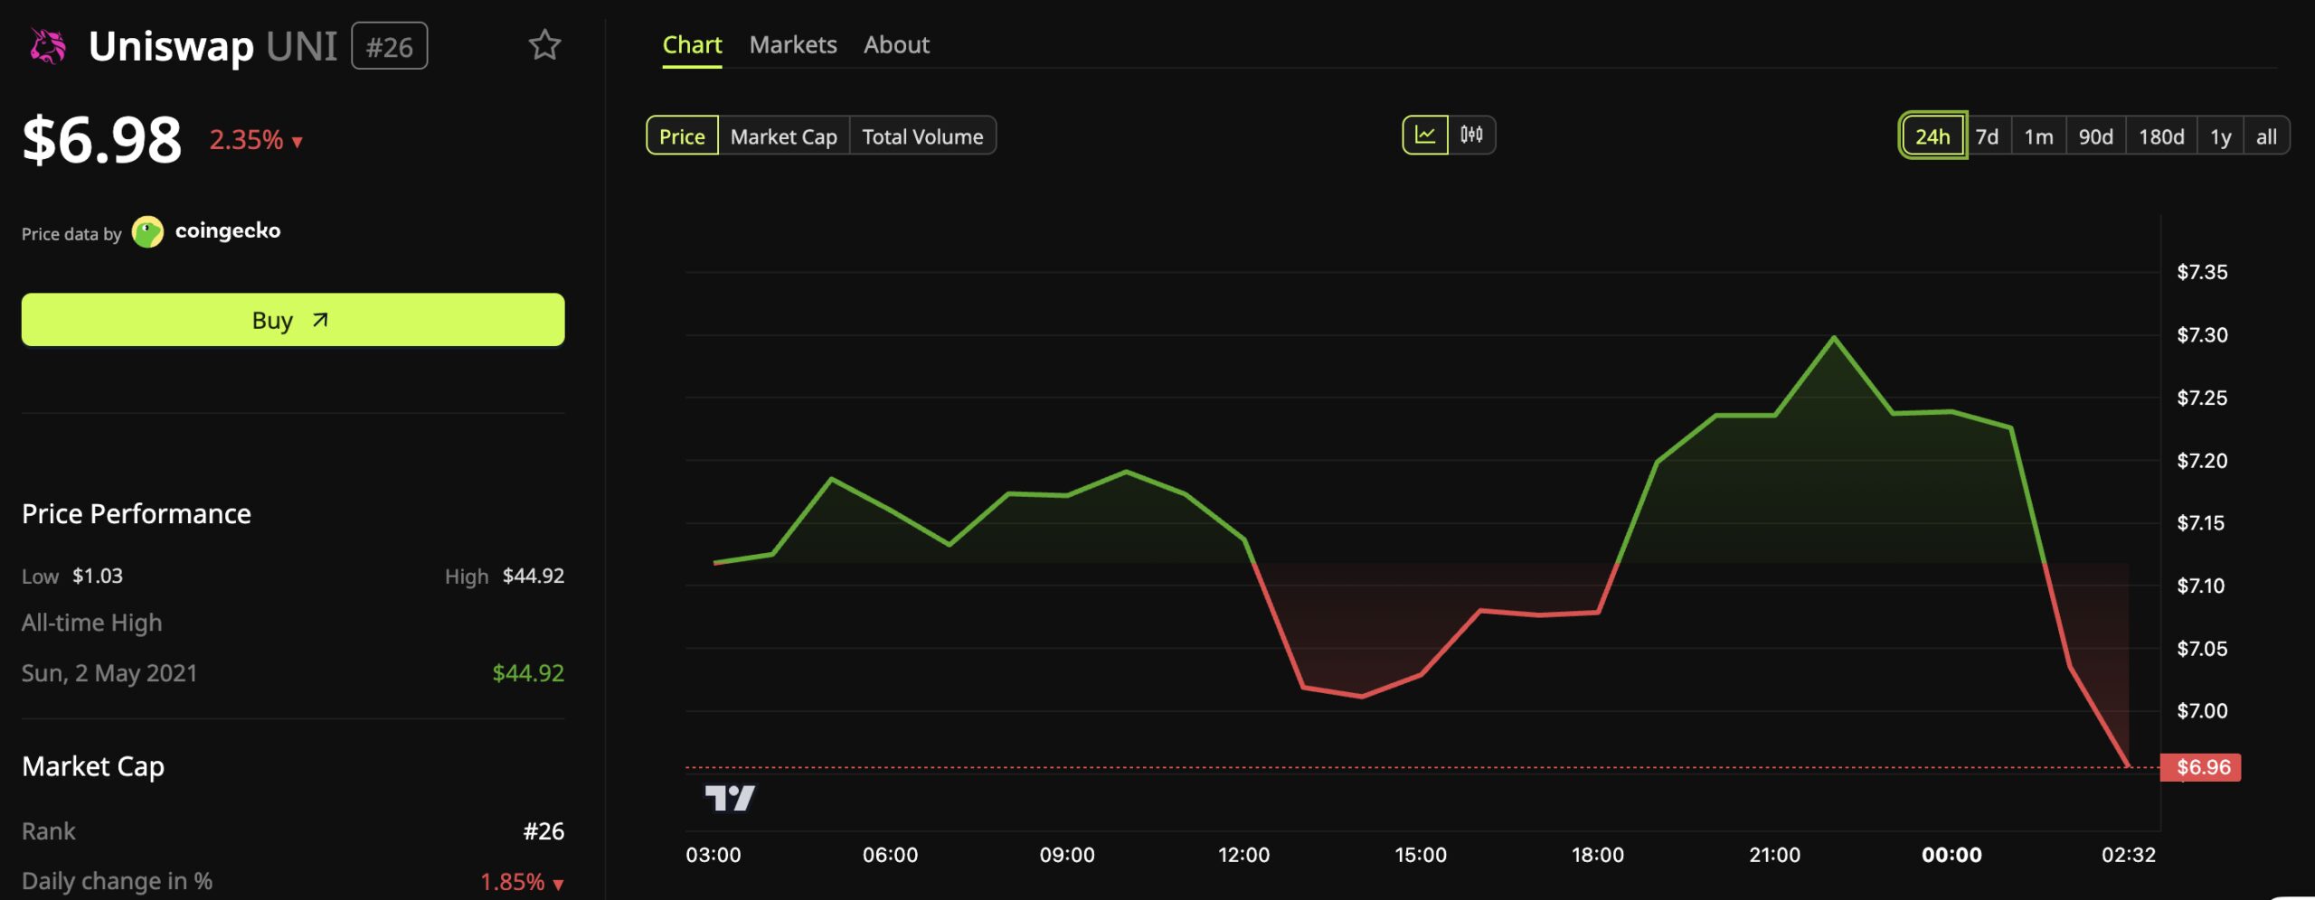Select the Market Cap chart metric
Image resolution: width=2315 pixels, height=900 pixels.
(x=783, y=136)
